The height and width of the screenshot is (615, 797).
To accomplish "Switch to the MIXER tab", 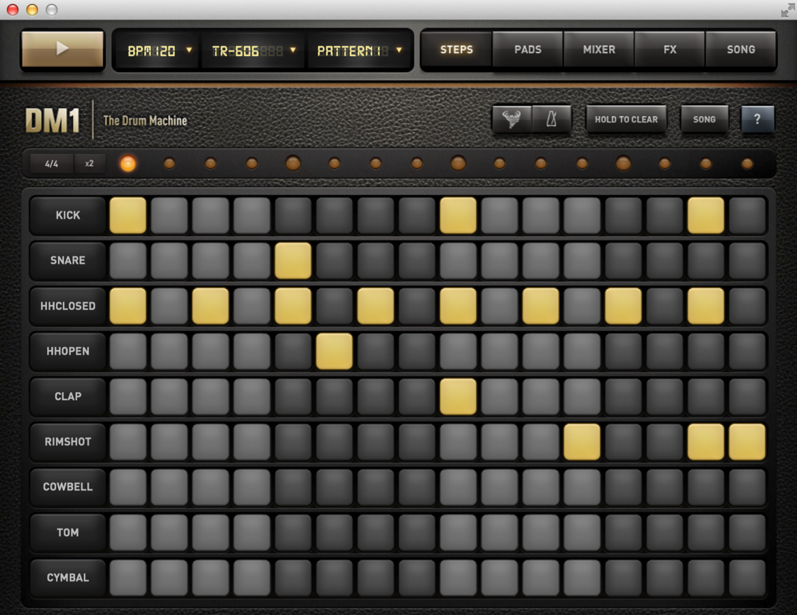I will [x=599, y=49].
